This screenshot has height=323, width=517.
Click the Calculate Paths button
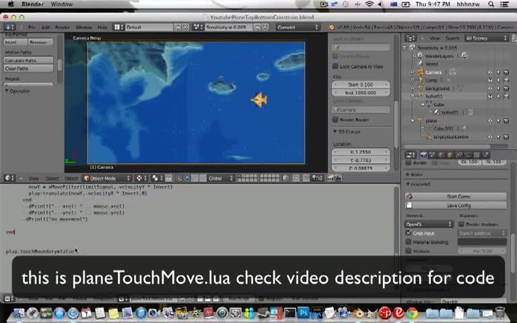point(28,61)
